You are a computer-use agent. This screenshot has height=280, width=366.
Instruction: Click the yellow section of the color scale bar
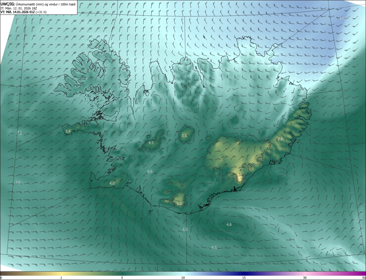point(61,273)
